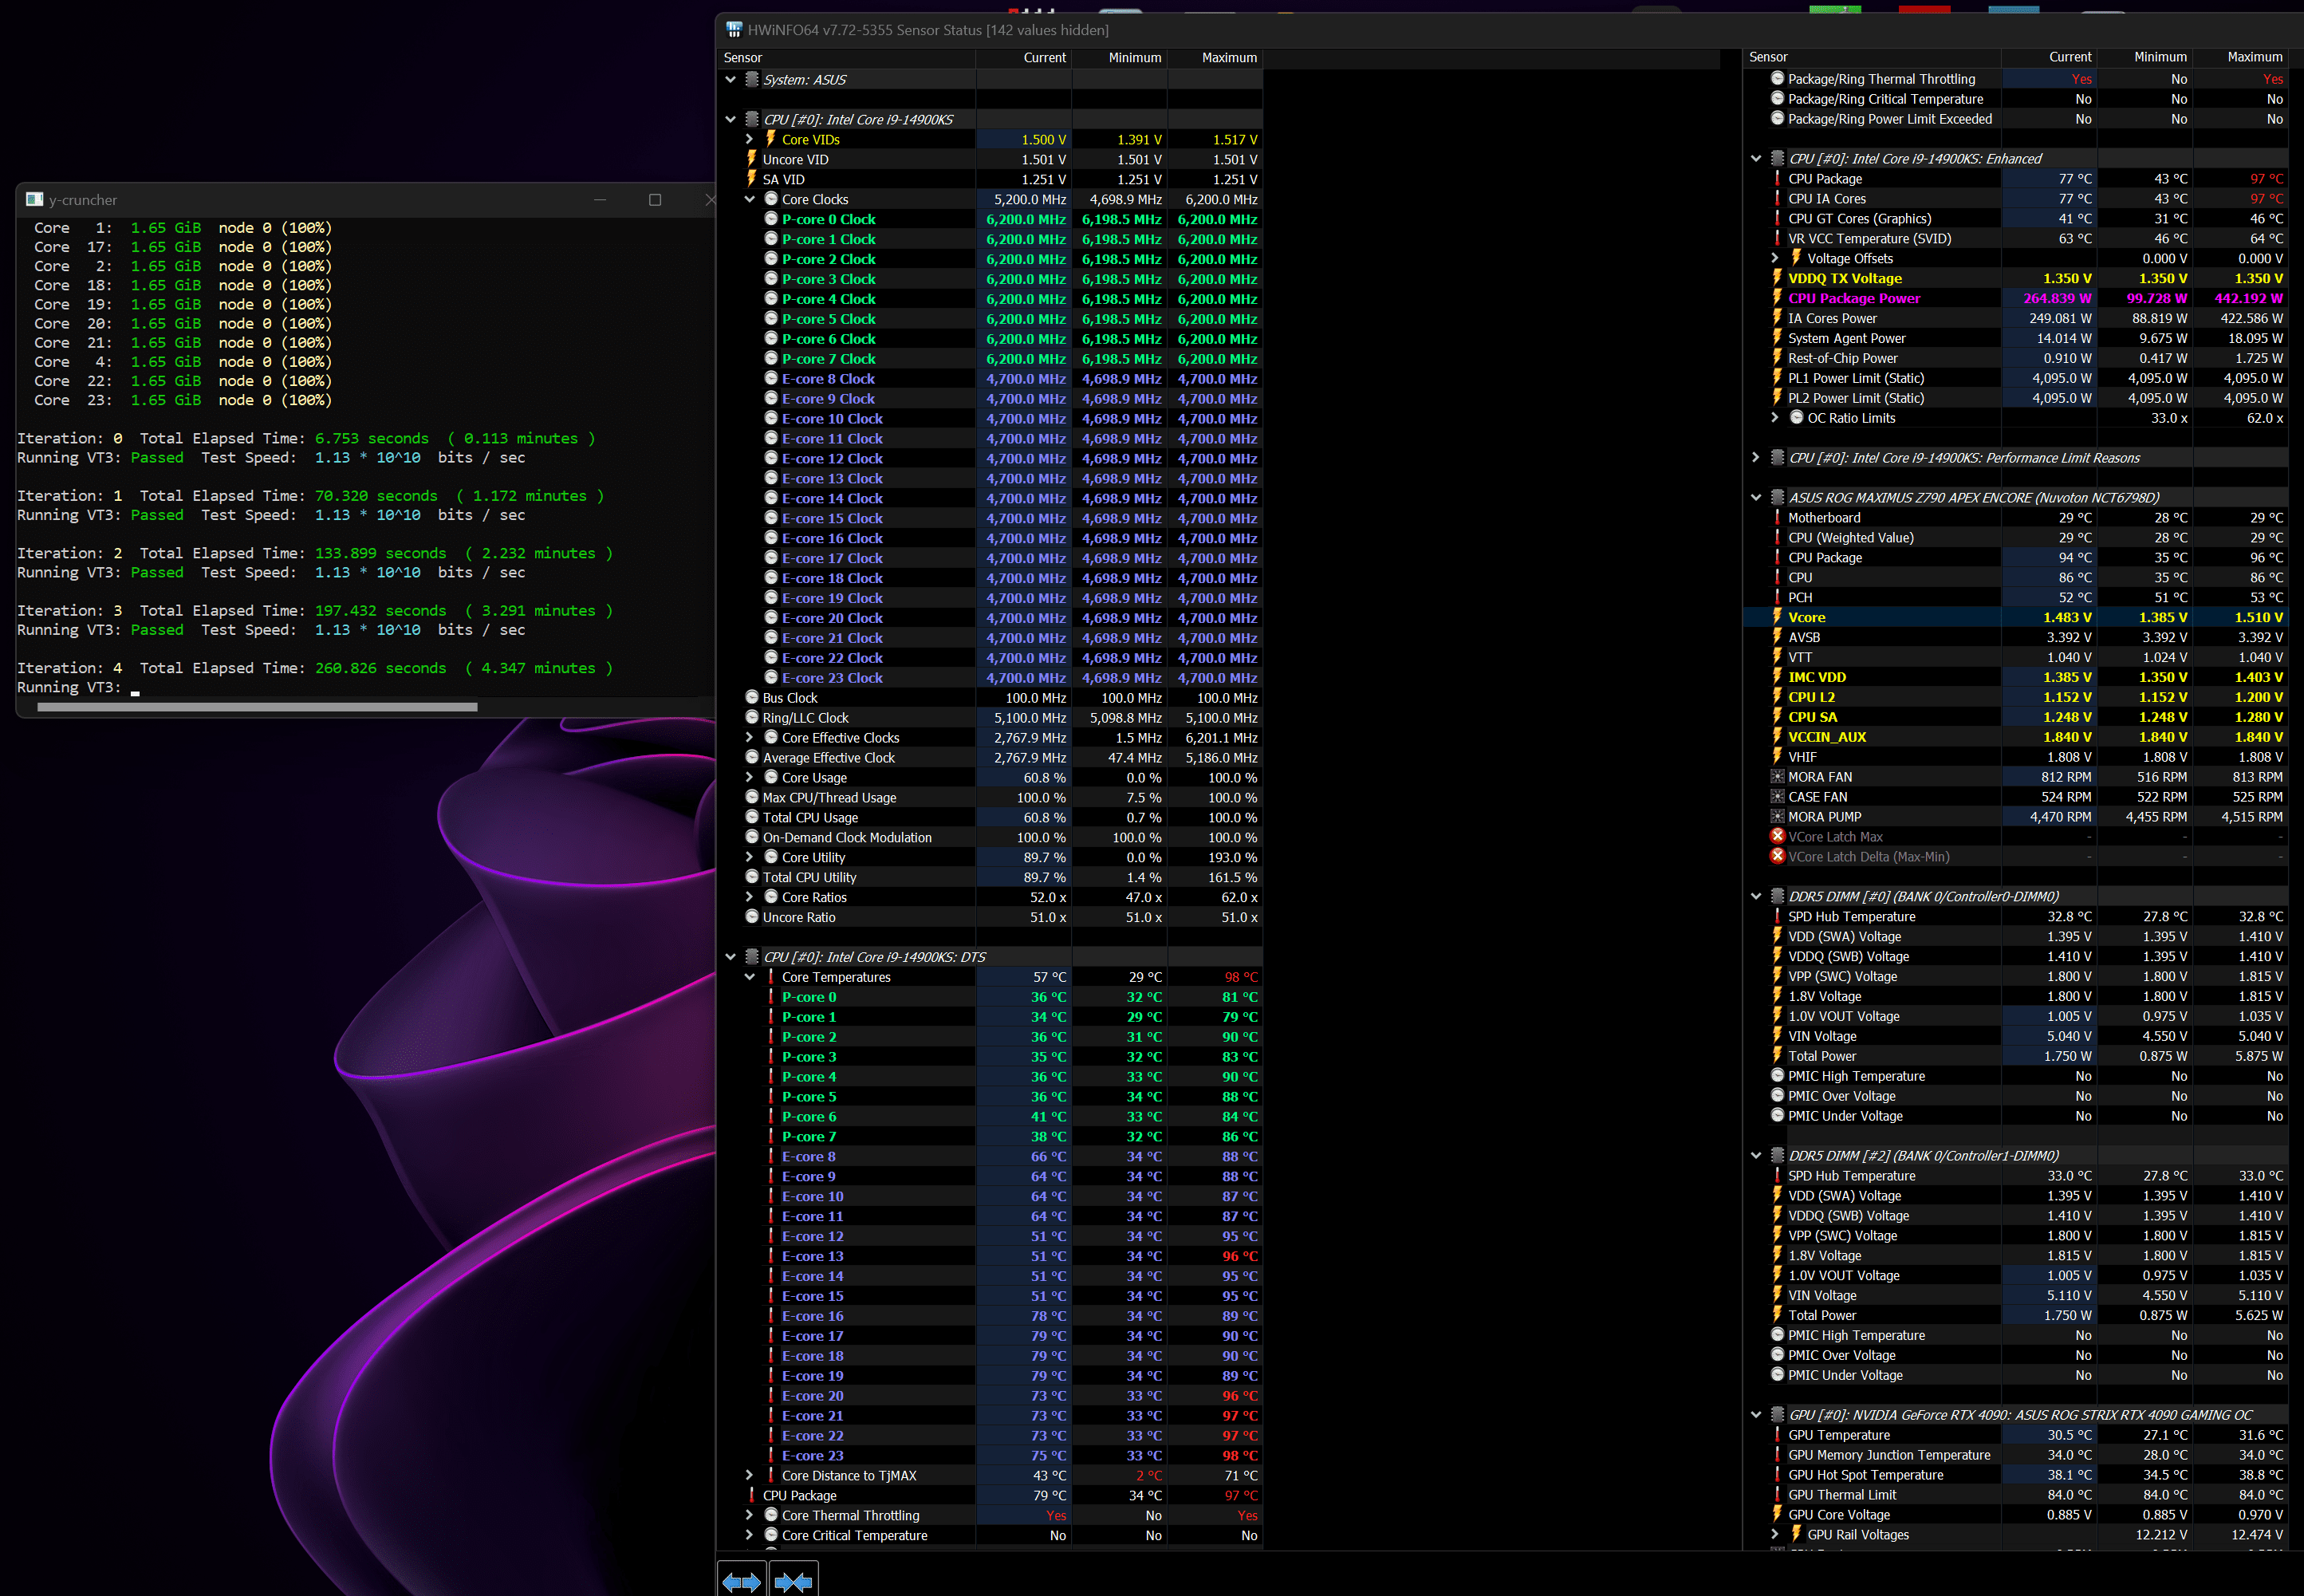The width and height of the screenshot is (2304, 1596).
Task: Click the fan icon beside MORA PUMP
Action: click(x=1777, y=817)
